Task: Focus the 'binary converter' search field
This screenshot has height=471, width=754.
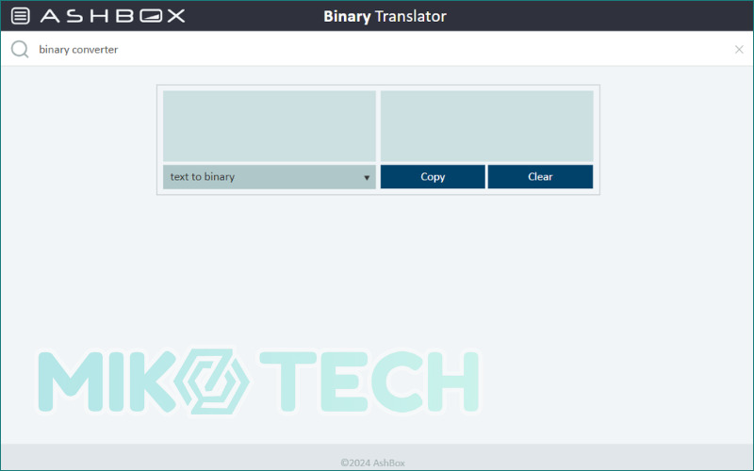Action: click(375, 49)
